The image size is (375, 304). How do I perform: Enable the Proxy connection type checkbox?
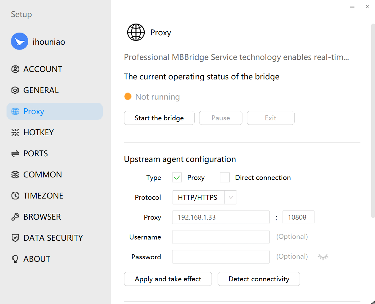(x=177, y=177)
